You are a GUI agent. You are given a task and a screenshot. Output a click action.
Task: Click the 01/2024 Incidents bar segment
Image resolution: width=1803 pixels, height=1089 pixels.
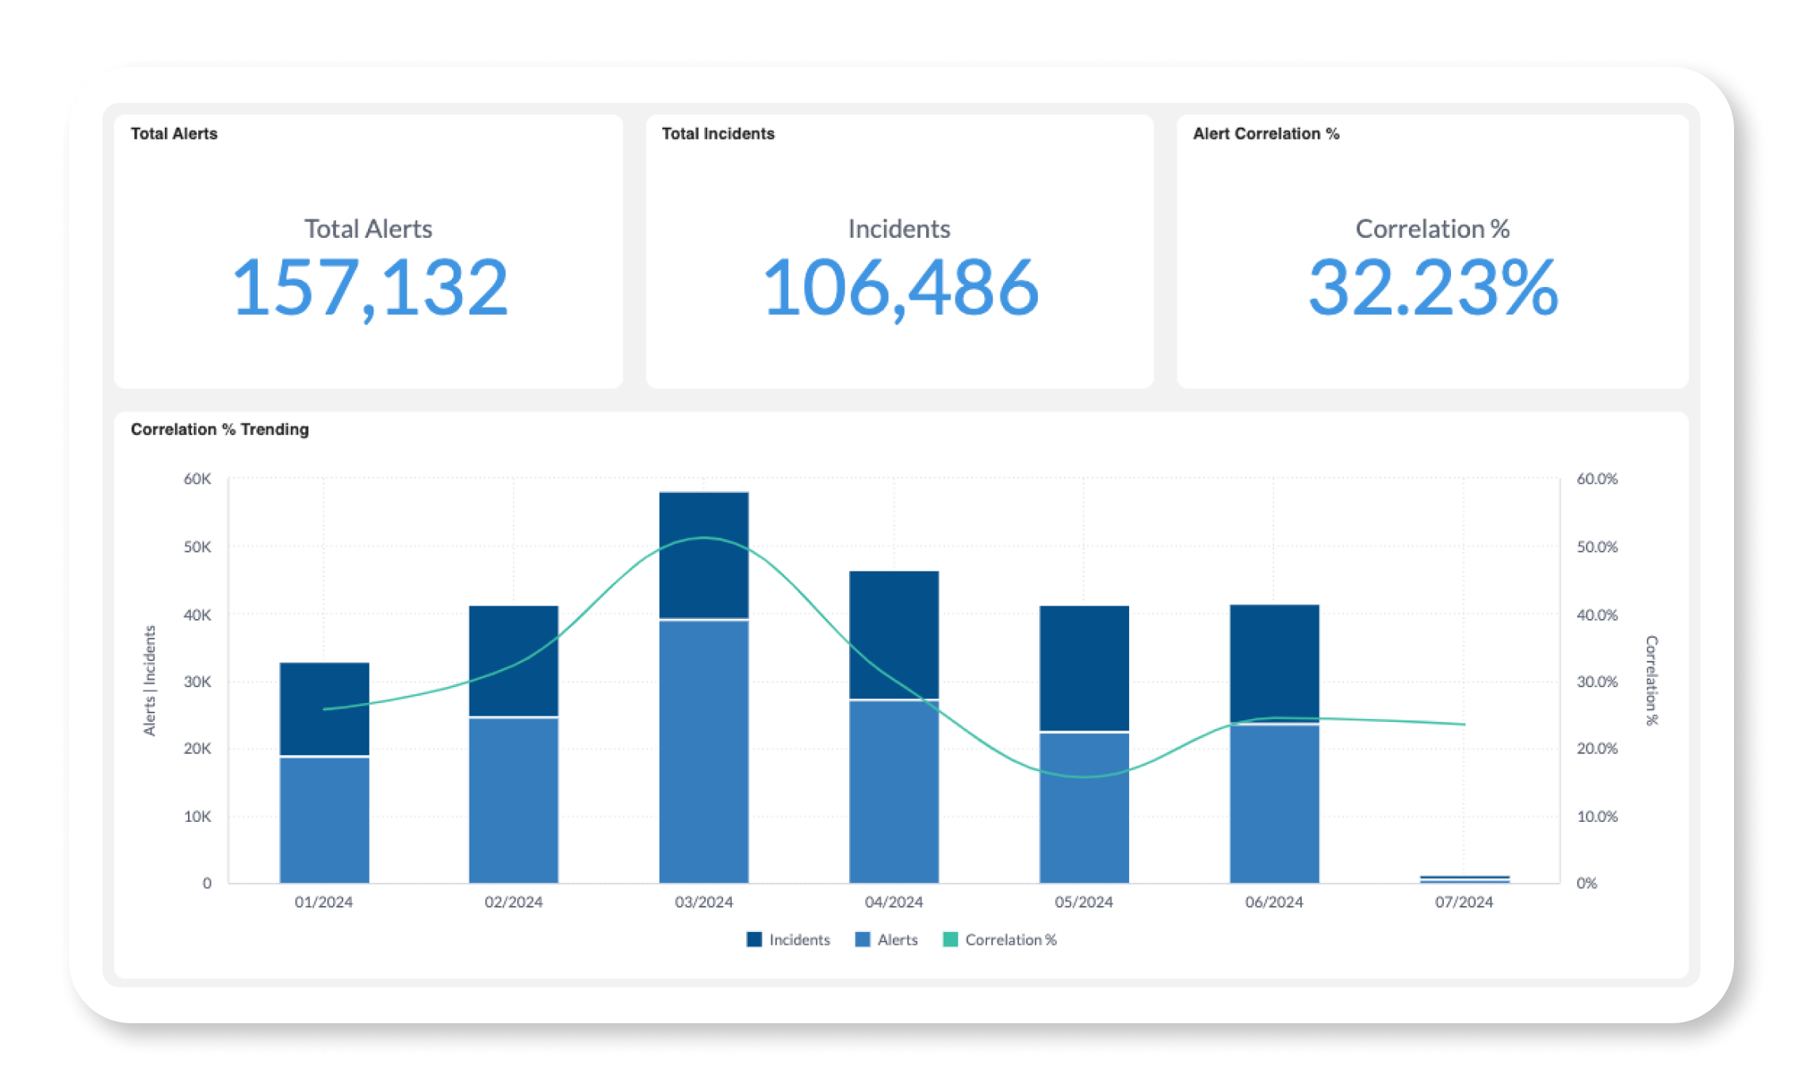(324, 709)
